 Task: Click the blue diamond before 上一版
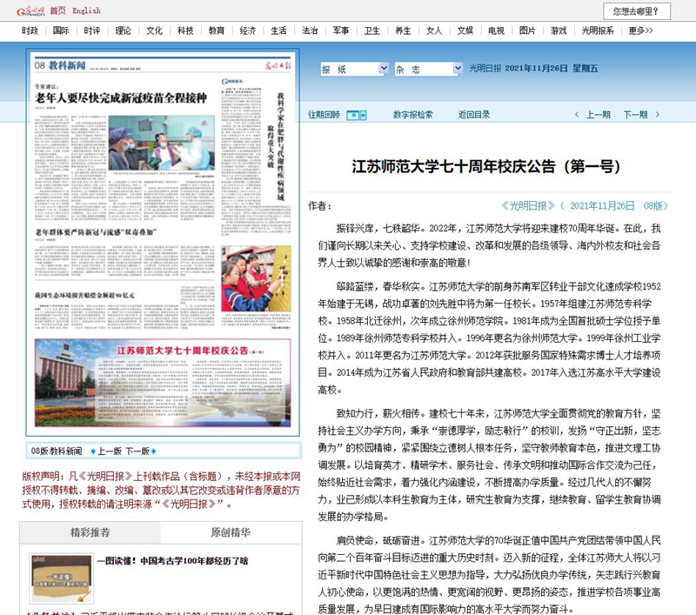tap(90, 451)
